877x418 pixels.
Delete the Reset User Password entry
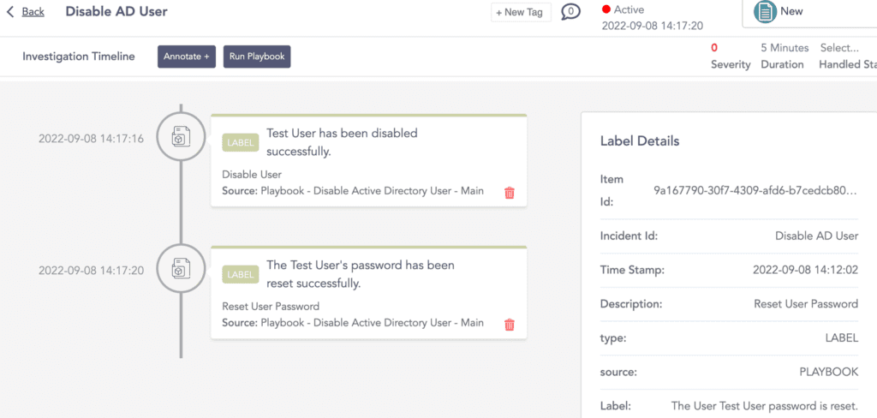click(x=510, y=325)
